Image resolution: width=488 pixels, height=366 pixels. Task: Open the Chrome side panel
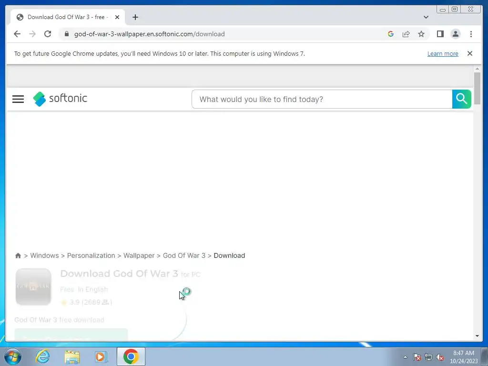pos(440,34)
